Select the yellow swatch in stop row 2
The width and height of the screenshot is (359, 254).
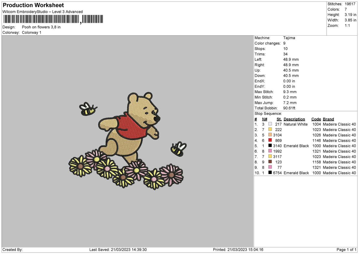270,130
